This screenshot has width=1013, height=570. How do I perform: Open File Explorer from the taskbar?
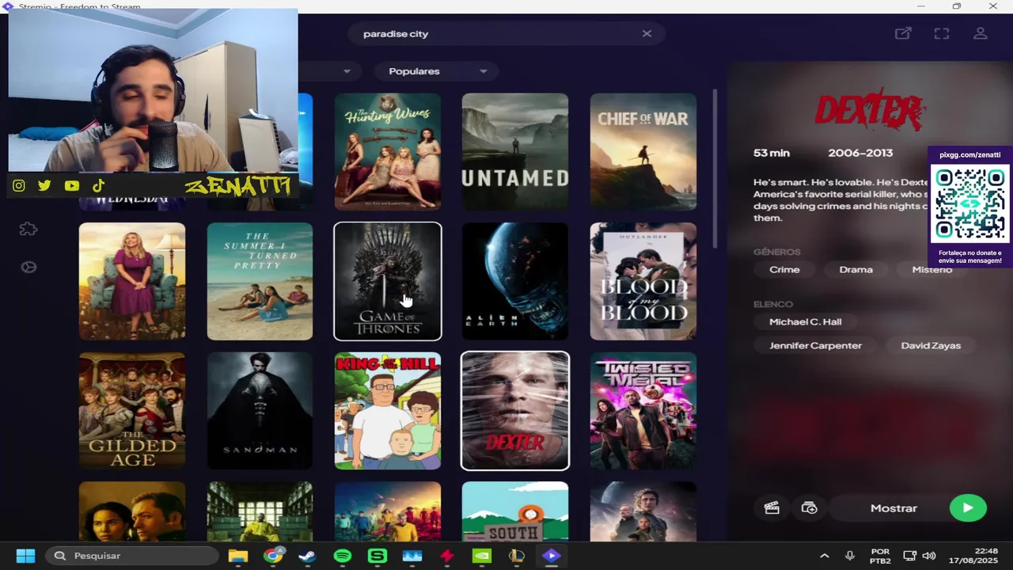tap(237, 556)
